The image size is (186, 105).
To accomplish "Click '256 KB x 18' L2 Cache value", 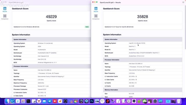I will pyautogui.click(x=133, y=83).
